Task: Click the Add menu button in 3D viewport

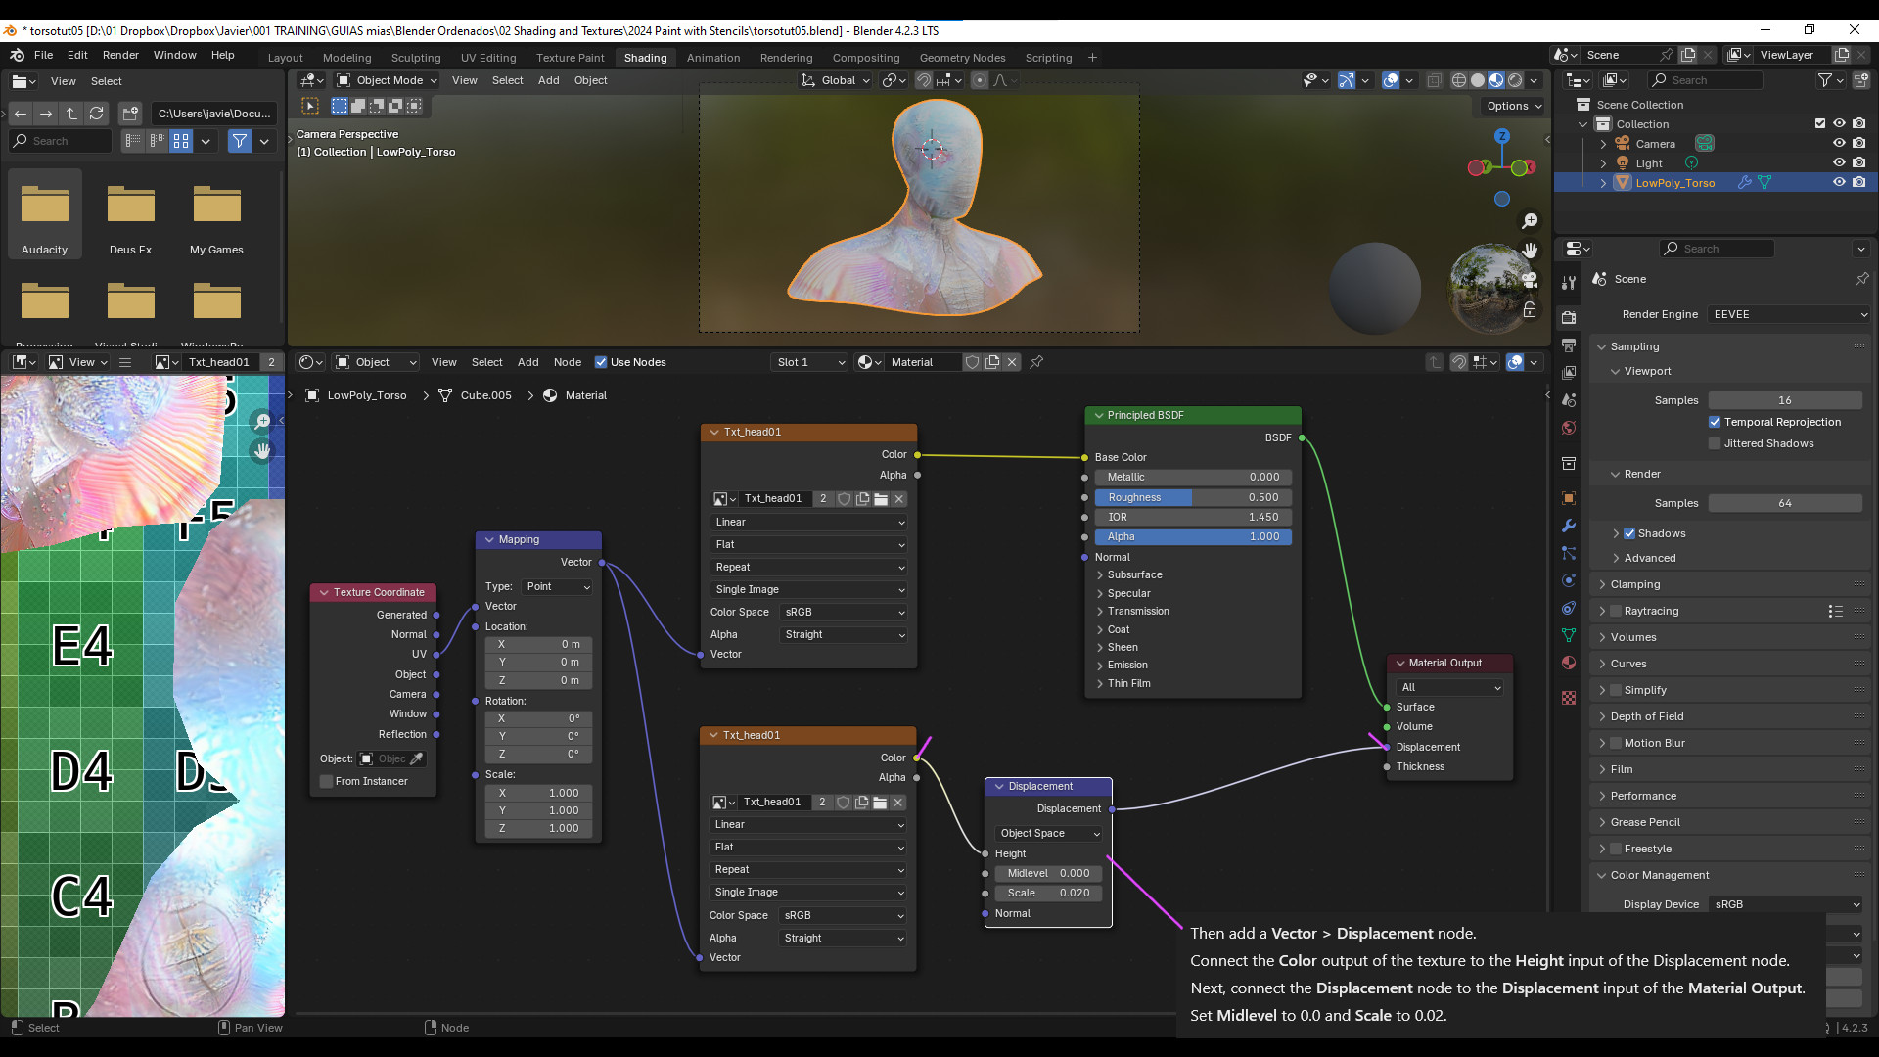Action: [x=548, y=80]
